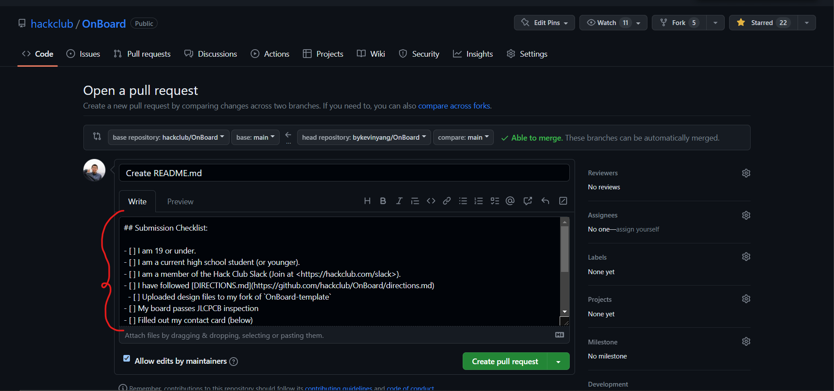Click the help icon beside Allow edits

pyautogui.click(x=234, y=362)
